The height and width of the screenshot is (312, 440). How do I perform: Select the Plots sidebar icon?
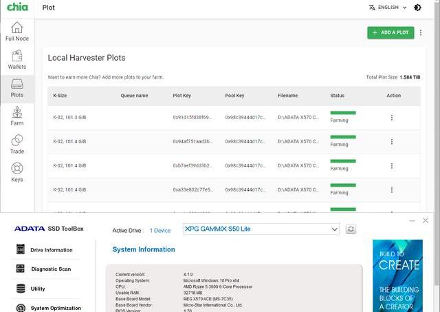[16, 88]
